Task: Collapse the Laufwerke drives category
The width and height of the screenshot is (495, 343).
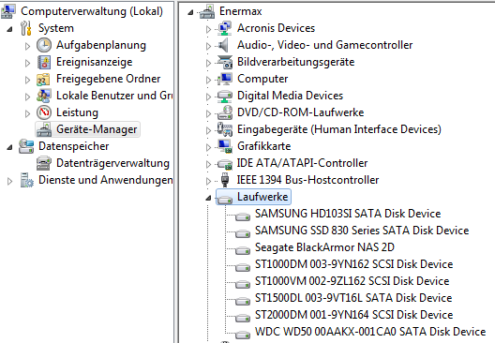Action: (x=208, y=198)
